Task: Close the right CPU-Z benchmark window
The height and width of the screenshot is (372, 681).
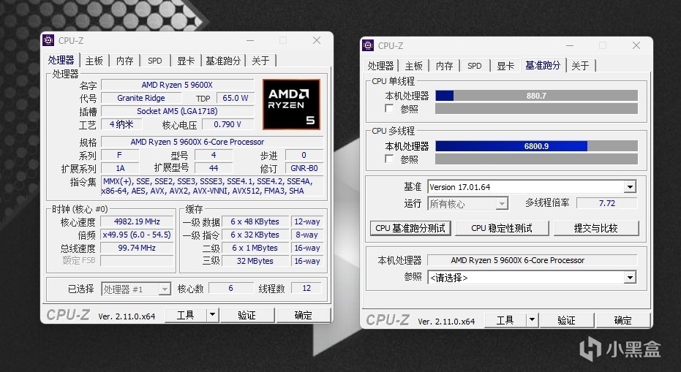Action: 636,45
